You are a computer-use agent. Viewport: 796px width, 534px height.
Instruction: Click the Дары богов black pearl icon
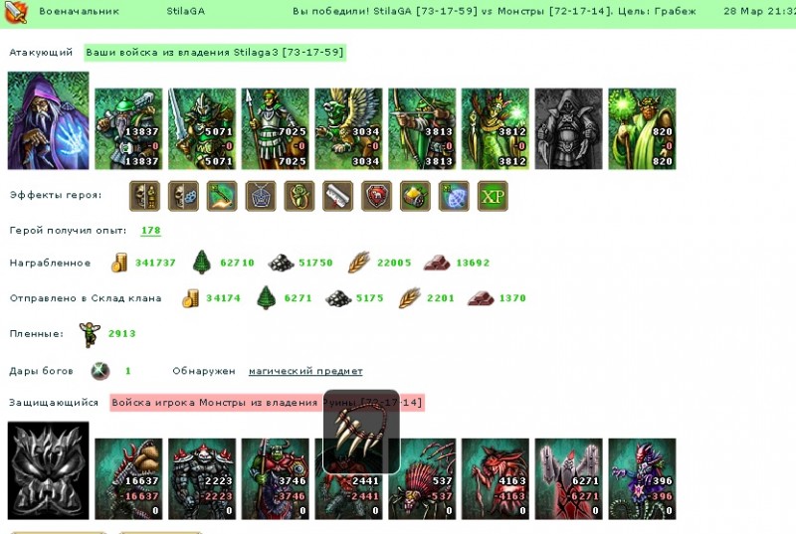pyautogui.click(x=100, y=371)
